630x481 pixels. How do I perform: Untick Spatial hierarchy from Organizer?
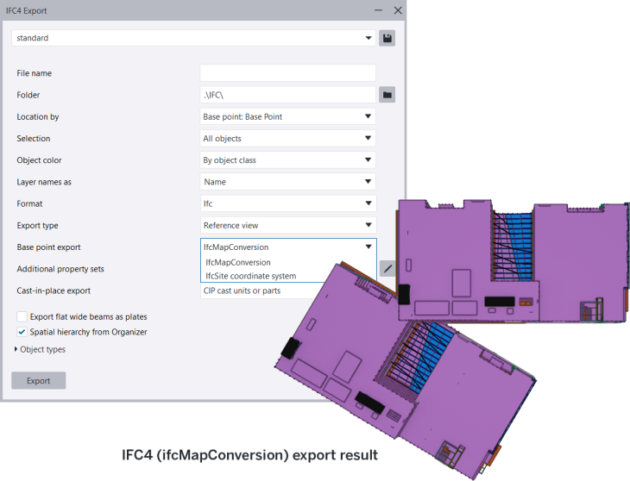tap(22, 332)
